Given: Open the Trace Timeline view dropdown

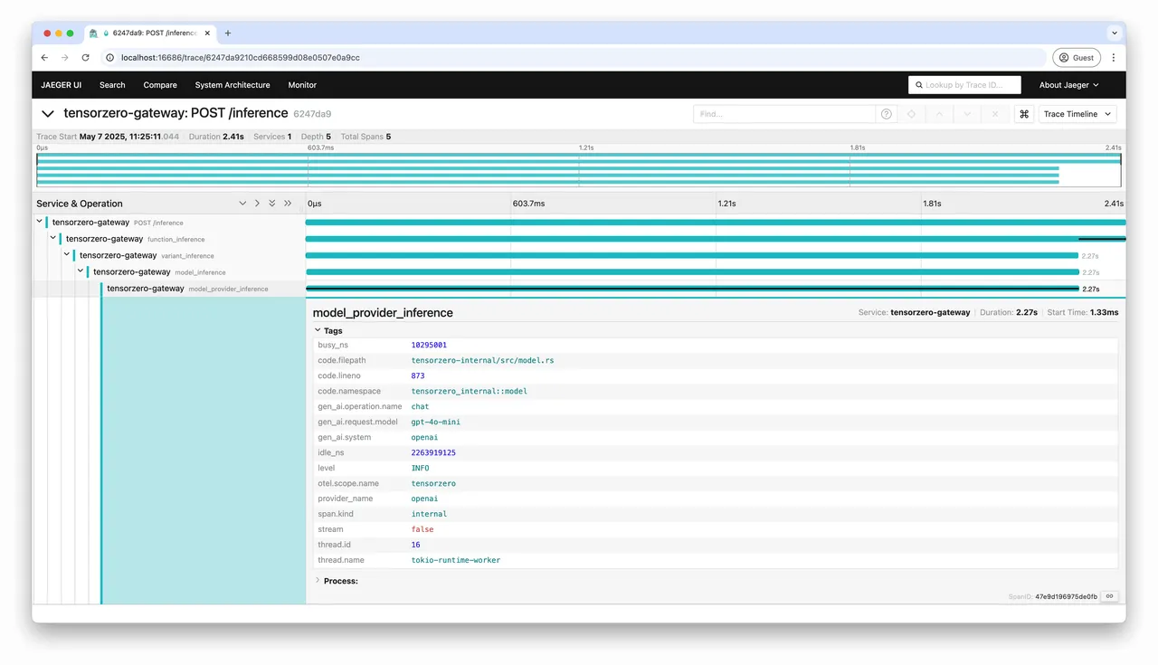Looking at the screenshot, I should pos(1077,114).
